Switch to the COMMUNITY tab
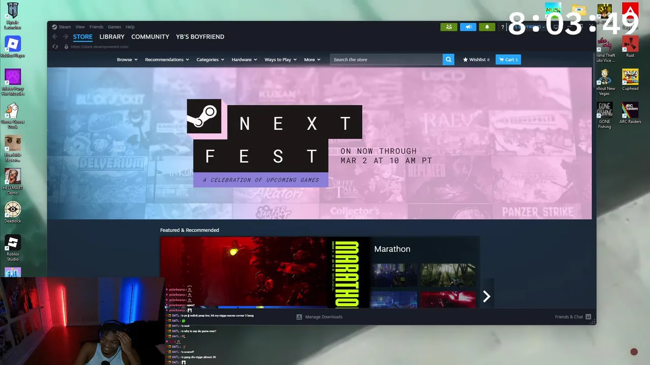Viewport: 650px width, 365px height. click(x=150, y=37)
